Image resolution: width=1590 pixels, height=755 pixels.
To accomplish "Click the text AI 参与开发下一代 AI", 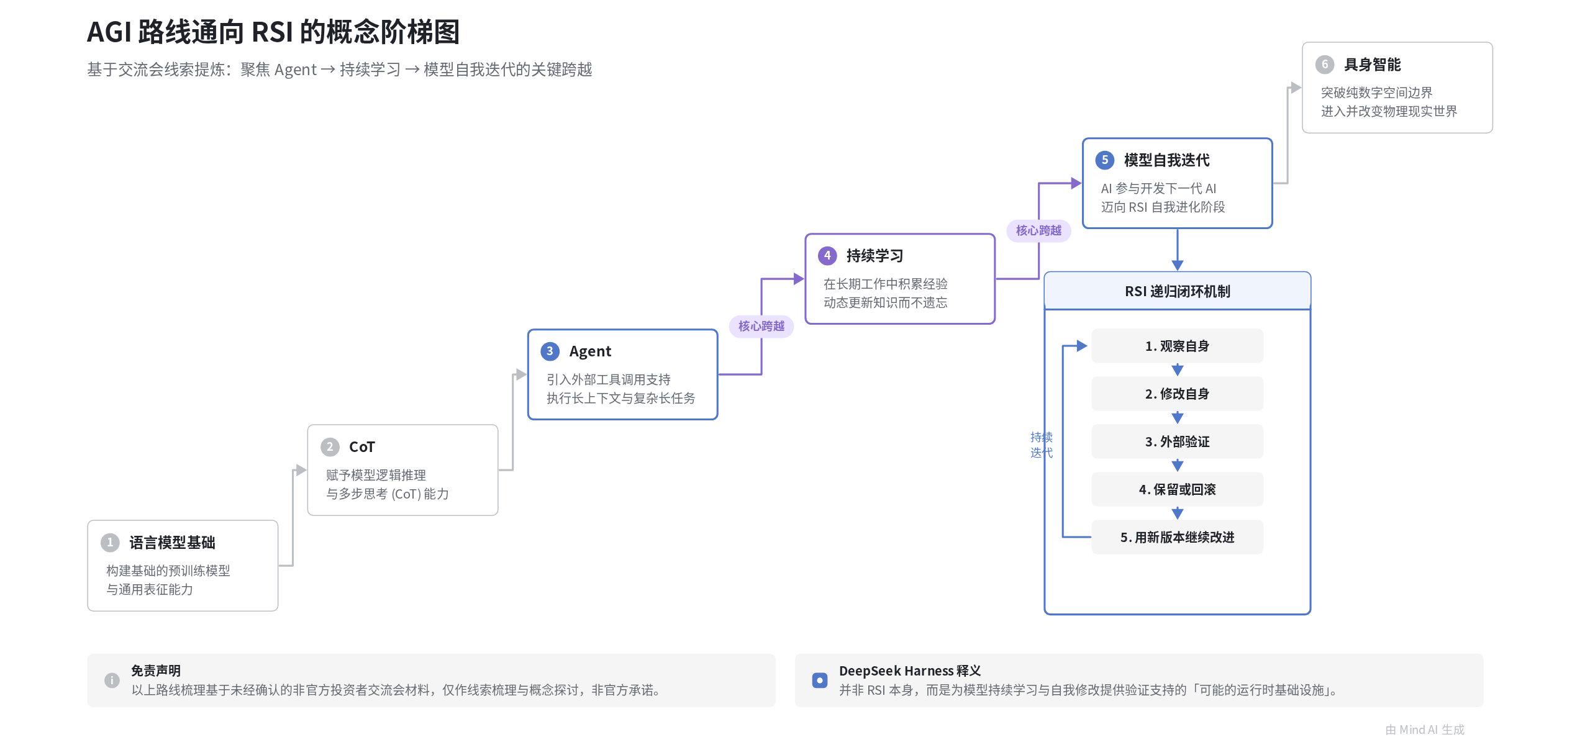I will (1159, 188).
